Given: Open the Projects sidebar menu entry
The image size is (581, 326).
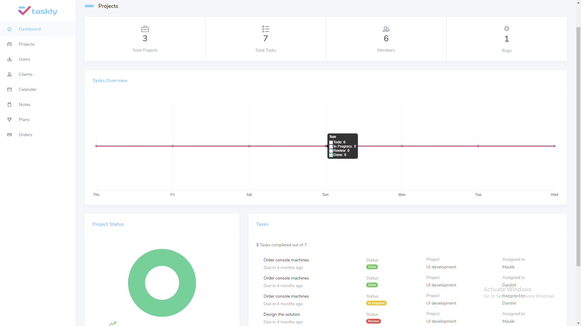Looking at the screenshot, I should (27, 44).
